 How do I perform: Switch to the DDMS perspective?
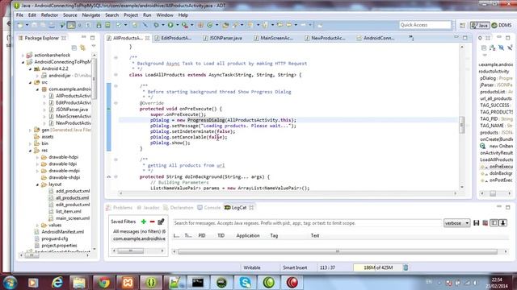(x=502, y=25)
